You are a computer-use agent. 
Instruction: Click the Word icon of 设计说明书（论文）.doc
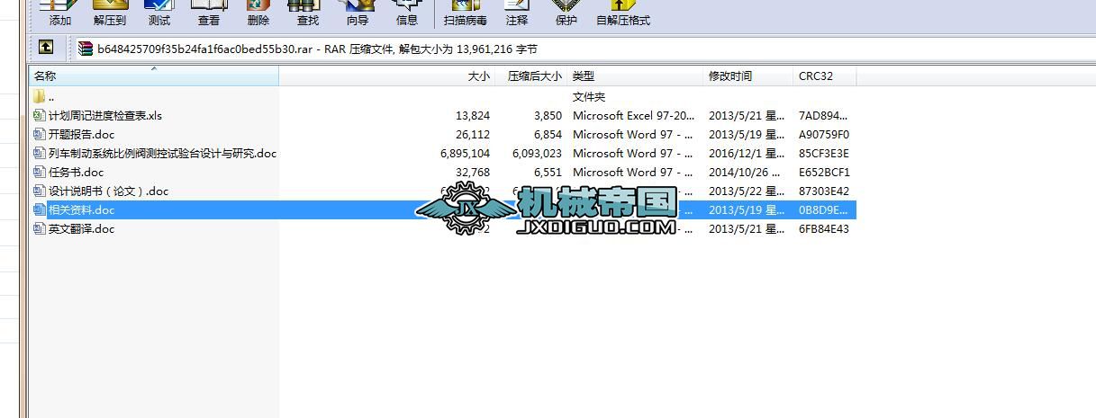[x=39, y=191]
